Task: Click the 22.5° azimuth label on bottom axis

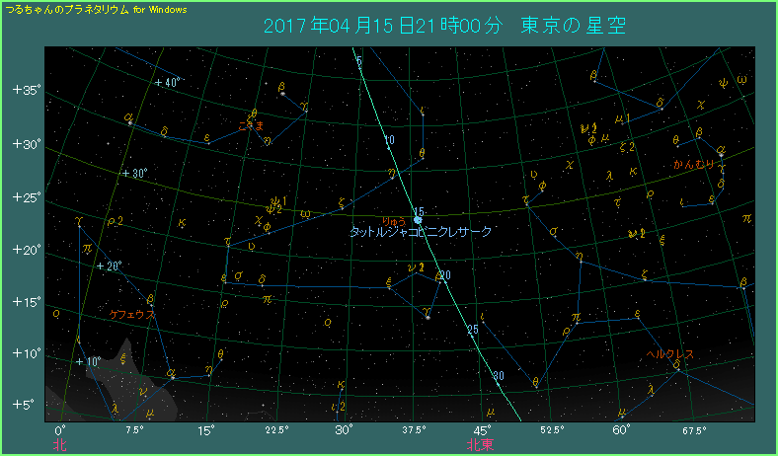Action: pyautogui.click(x=276, y=430)
